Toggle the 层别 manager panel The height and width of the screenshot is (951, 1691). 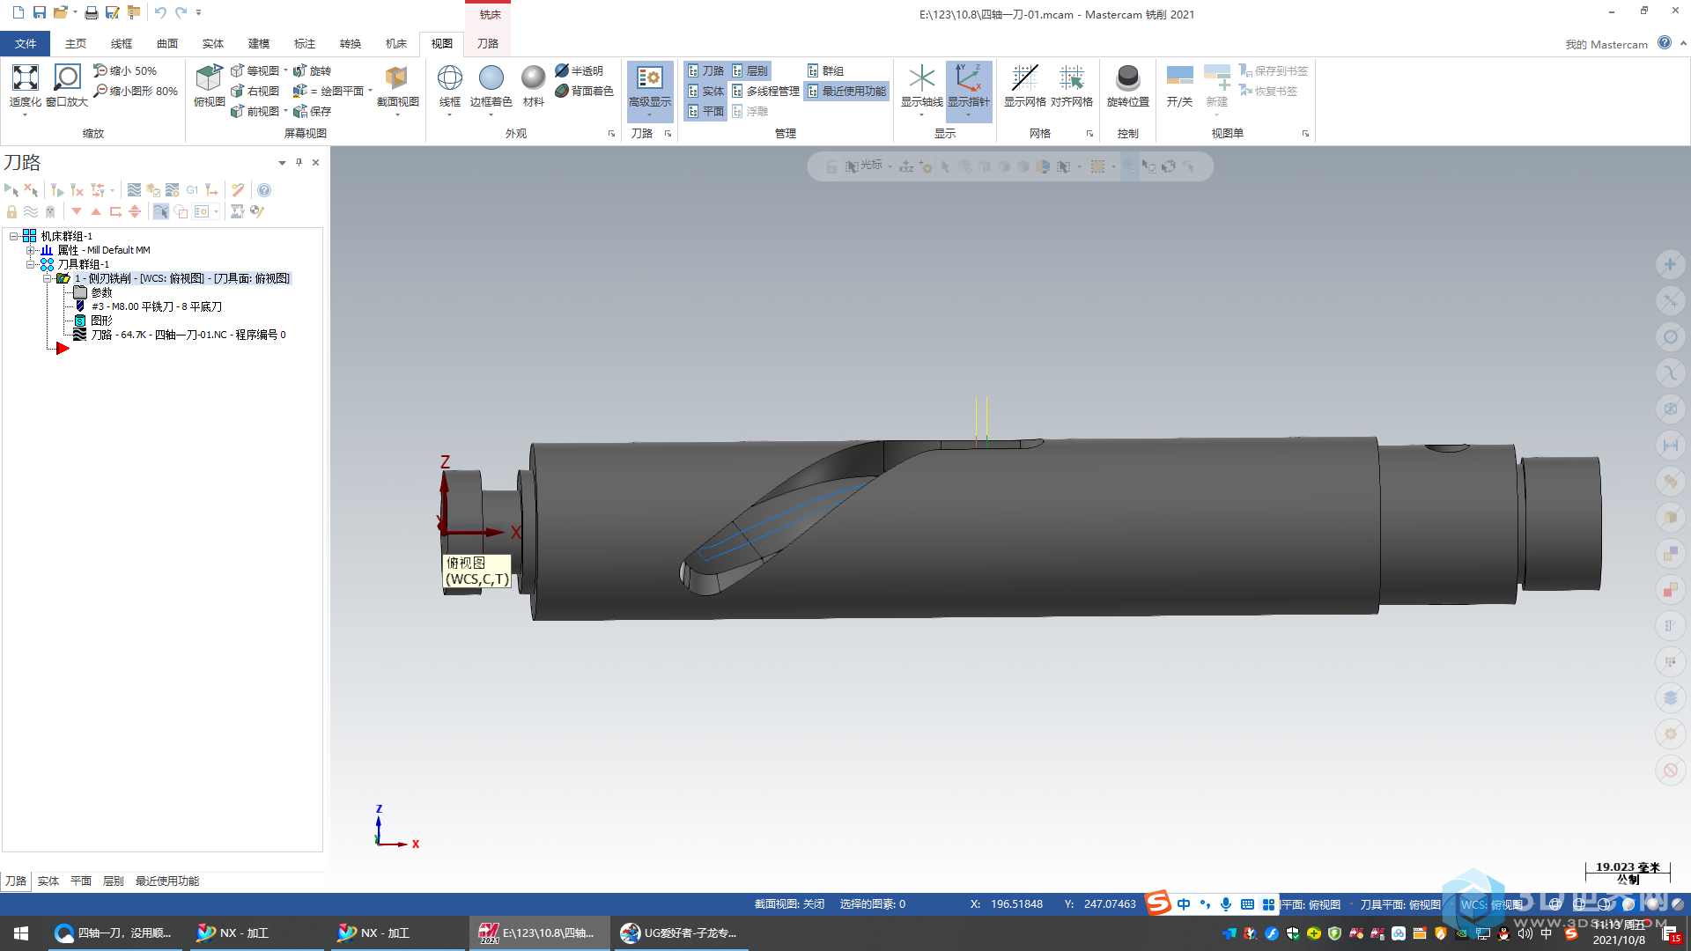pyautogui.click(x=750, y=70)
